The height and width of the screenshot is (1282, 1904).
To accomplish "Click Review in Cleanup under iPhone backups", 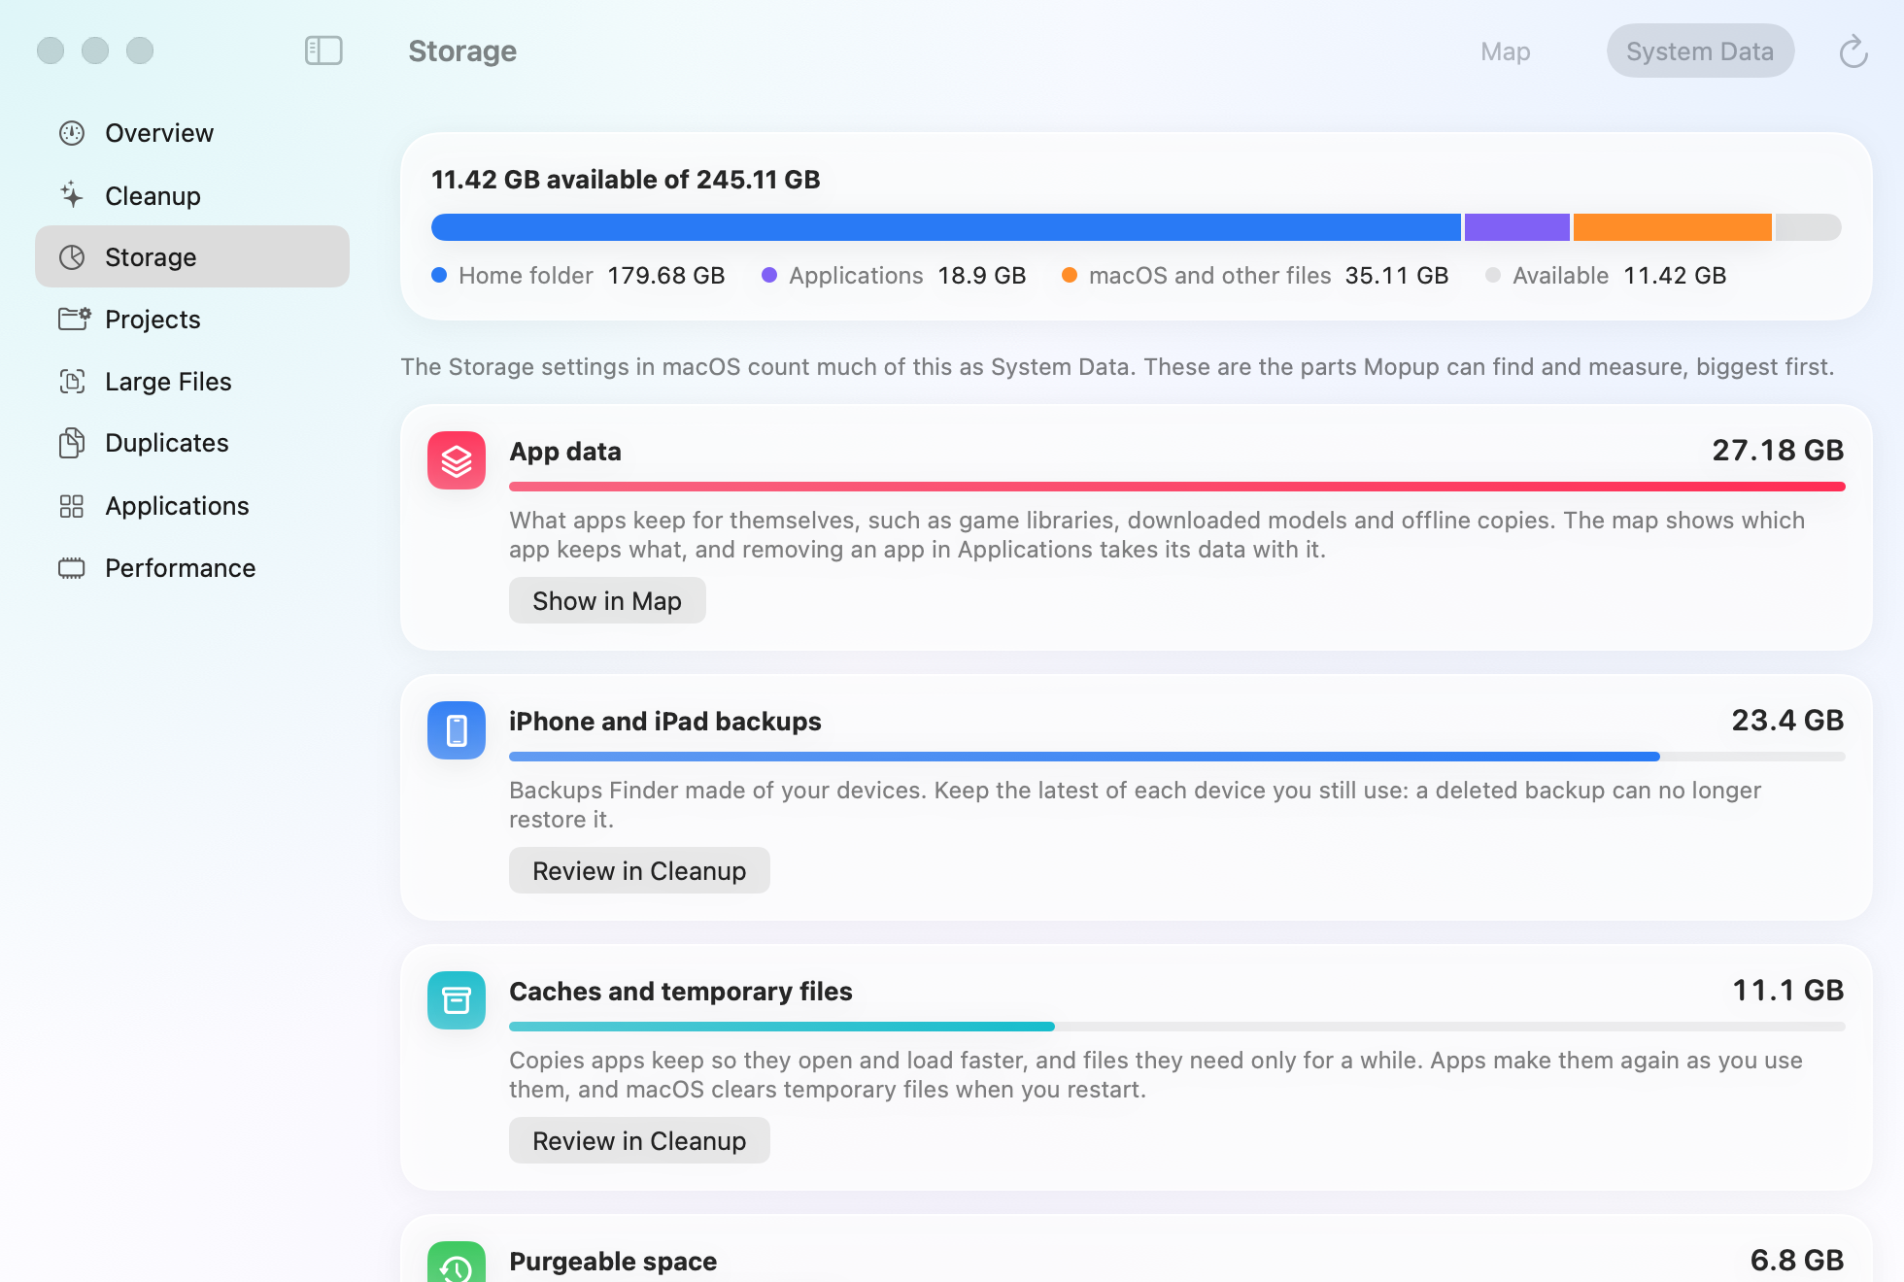I will pos(639,871).
